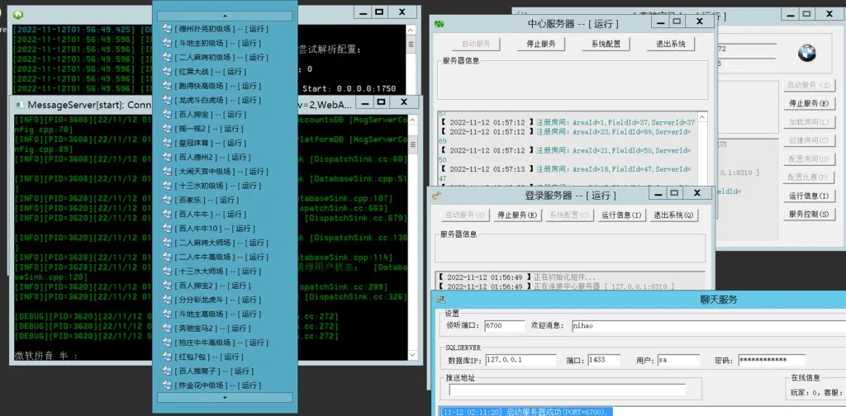The width and height of the screenshot is (846, 416).
Task: Click the 红包7包 server icon
Action: [167, 357]
